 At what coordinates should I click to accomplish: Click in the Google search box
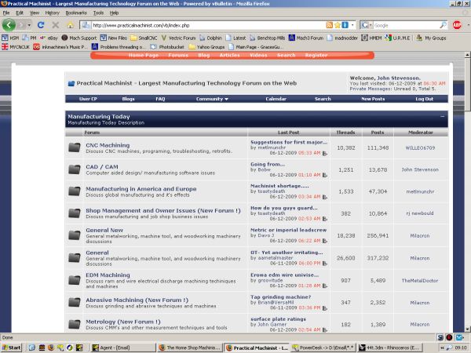pos(406,26)
